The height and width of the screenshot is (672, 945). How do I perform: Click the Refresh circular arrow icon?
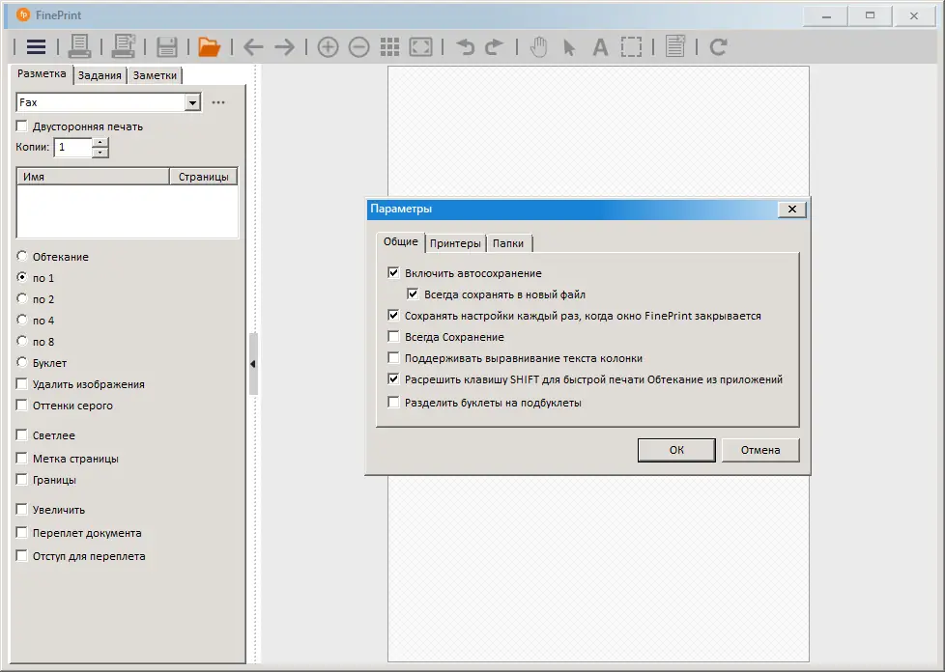click(718, 47)
